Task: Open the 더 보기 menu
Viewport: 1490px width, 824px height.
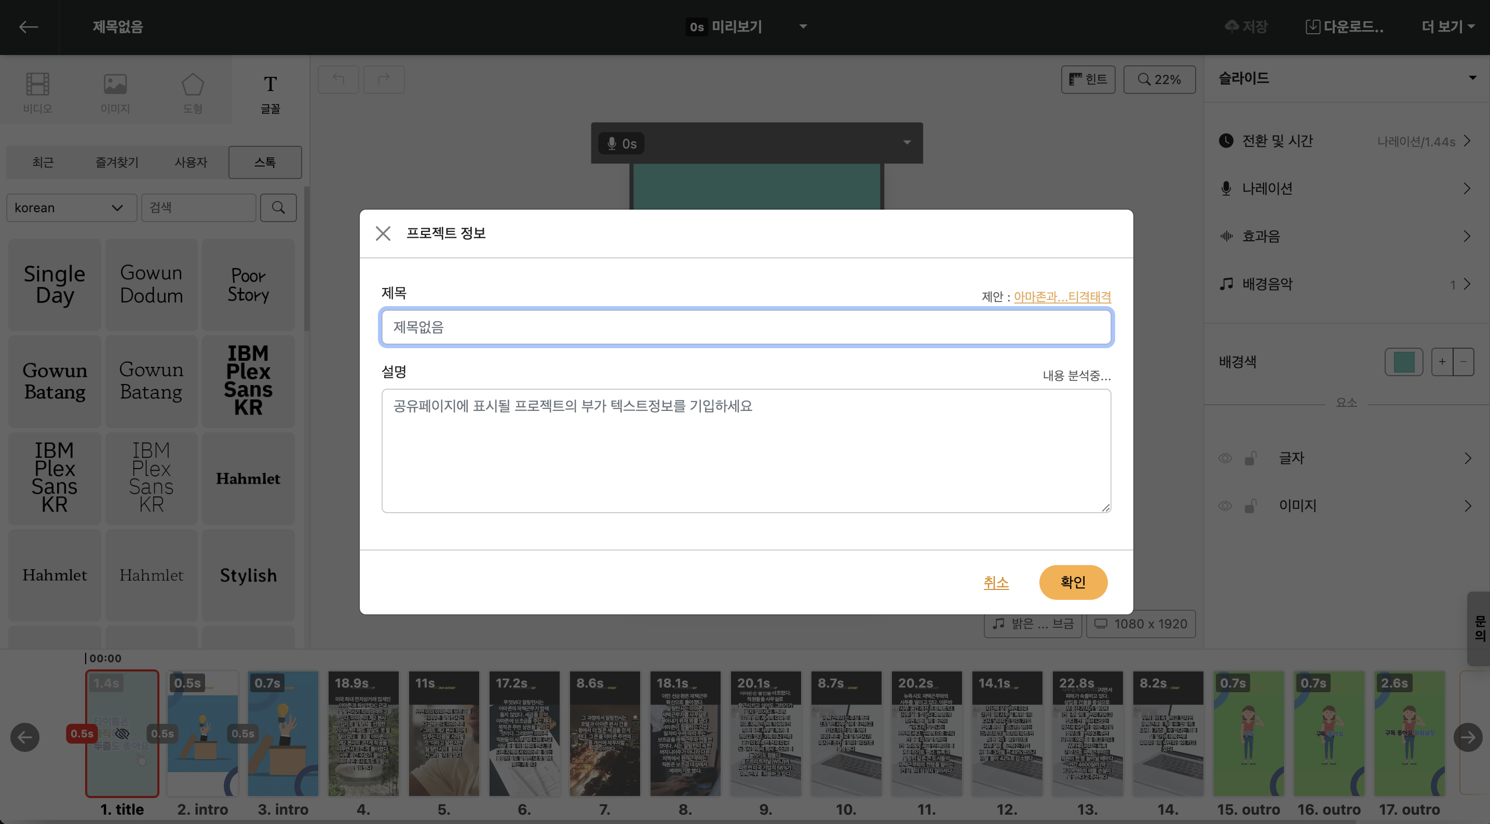Action: click(x=1448, y=26)
